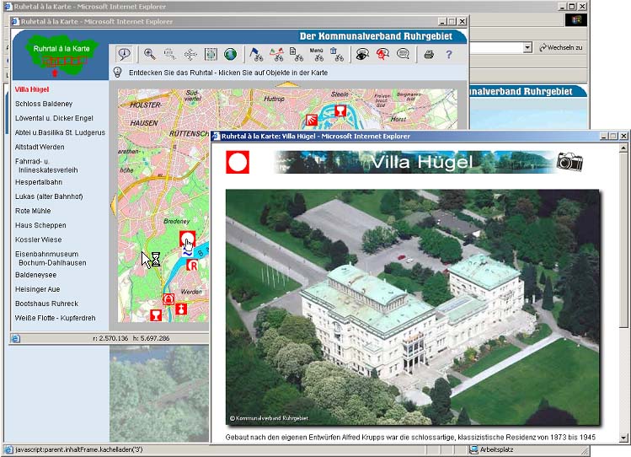Screen dimensions: 631x457
Task: Open Fahrrad- u. Inlineskatesverleih entry
Action: [x=46, y=165]
